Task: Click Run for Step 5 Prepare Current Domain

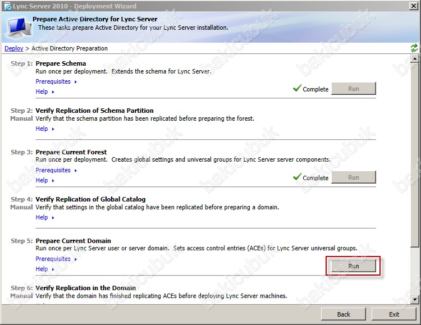Action: click(353, 266)
